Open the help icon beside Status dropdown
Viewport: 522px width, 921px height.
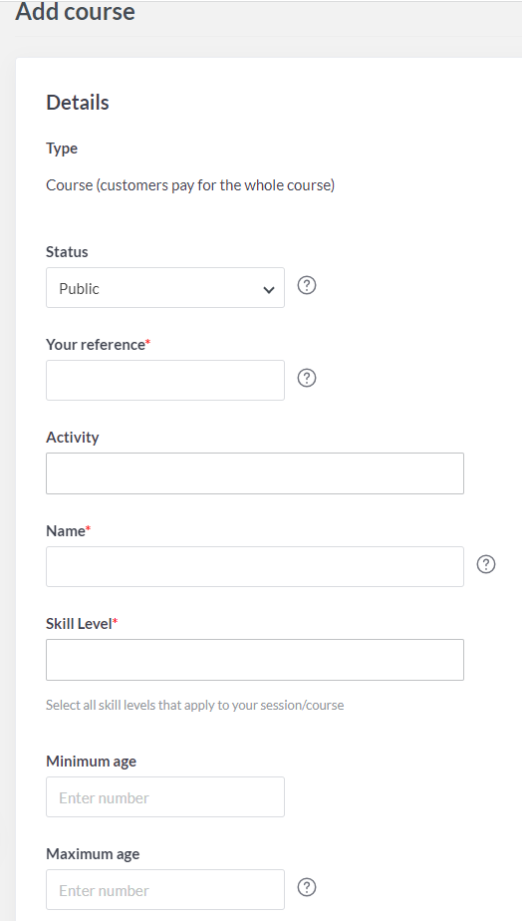click(307, 285)
